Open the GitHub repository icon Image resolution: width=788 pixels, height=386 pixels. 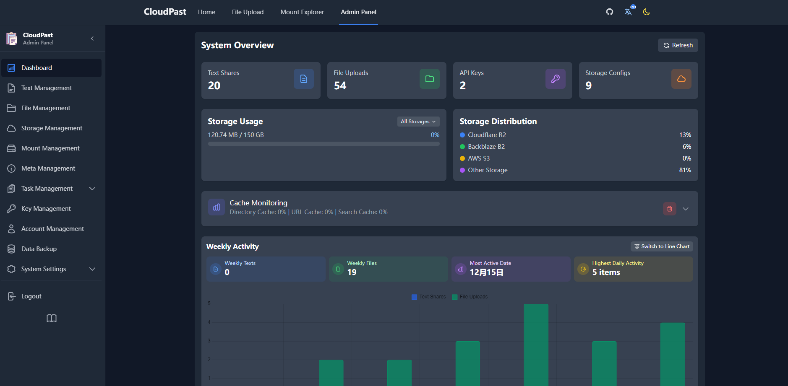point(610,12)
